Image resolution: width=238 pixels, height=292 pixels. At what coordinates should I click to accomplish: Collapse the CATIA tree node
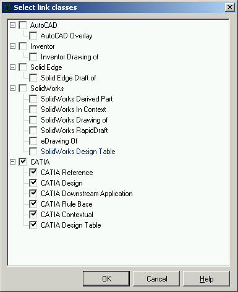12,162
